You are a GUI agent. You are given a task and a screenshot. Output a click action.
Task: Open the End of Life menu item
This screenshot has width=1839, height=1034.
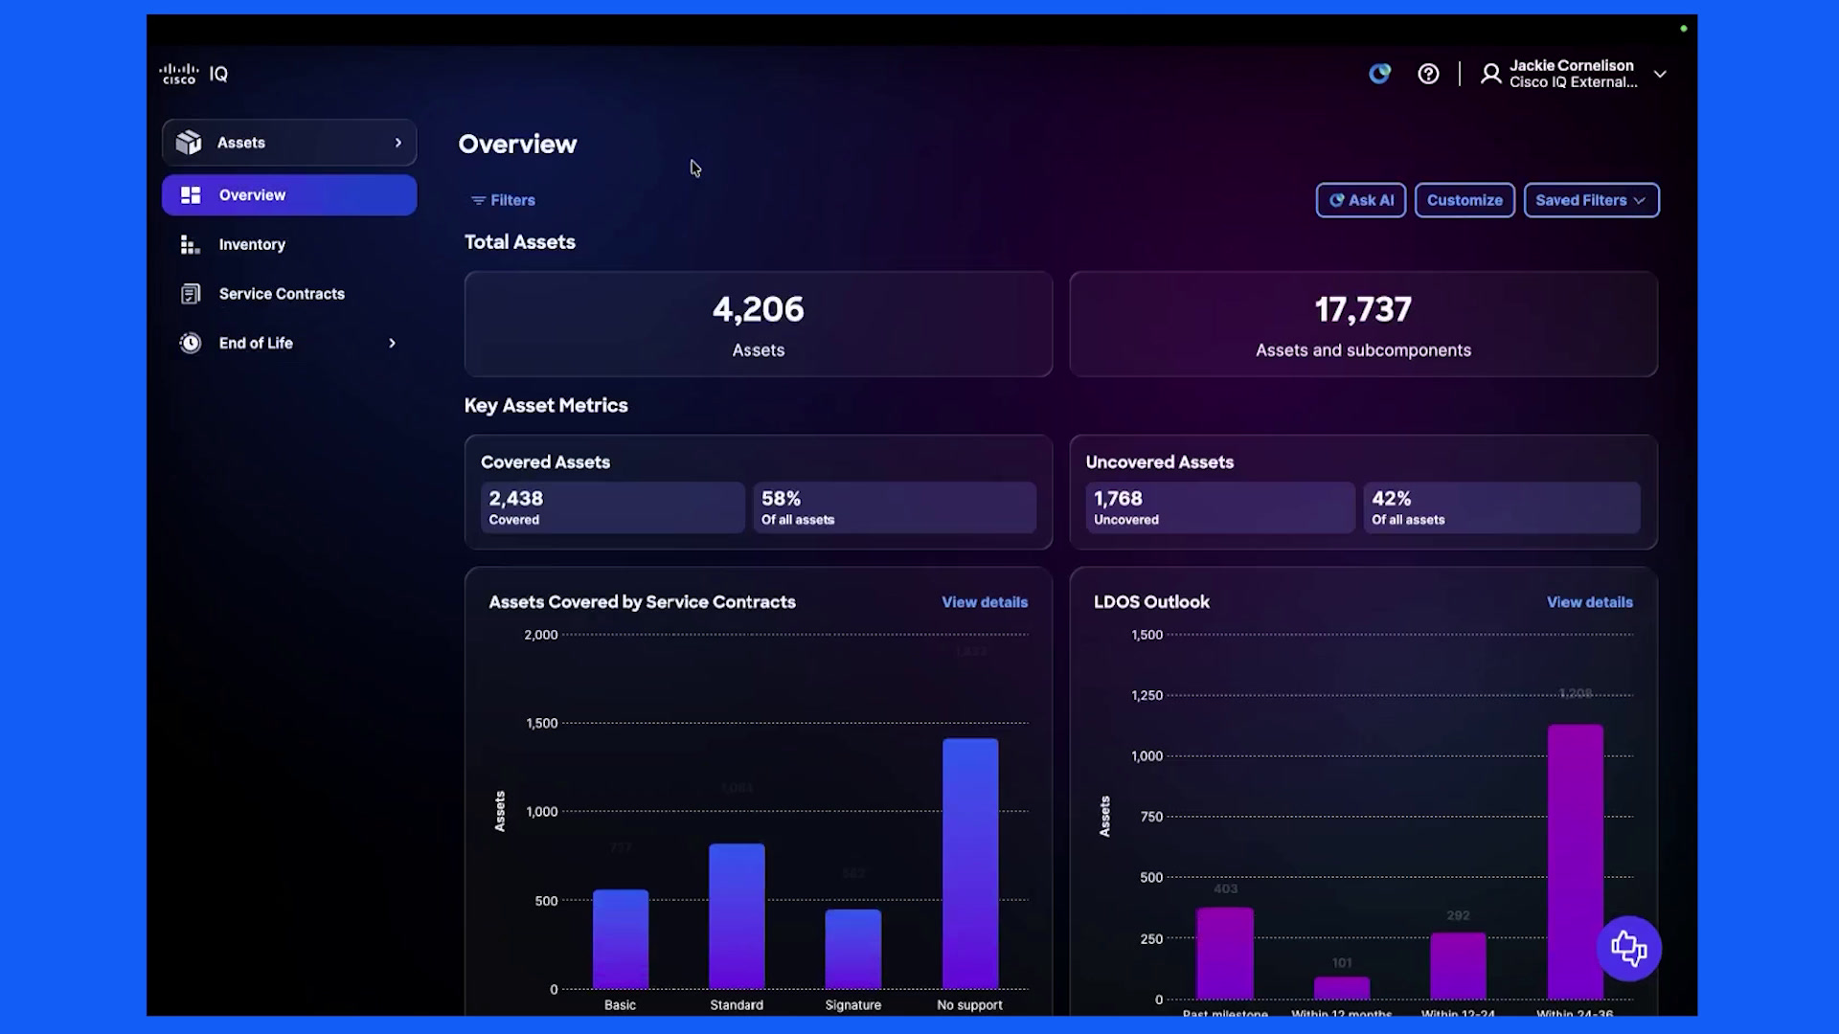[x=289, y=343]
